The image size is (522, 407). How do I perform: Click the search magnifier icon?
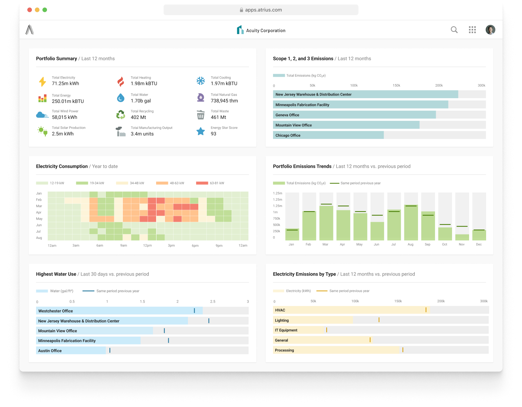454,30
